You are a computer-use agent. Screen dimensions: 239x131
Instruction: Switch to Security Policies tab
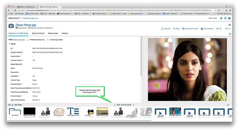pyautogui.click(x=38, y=33)
